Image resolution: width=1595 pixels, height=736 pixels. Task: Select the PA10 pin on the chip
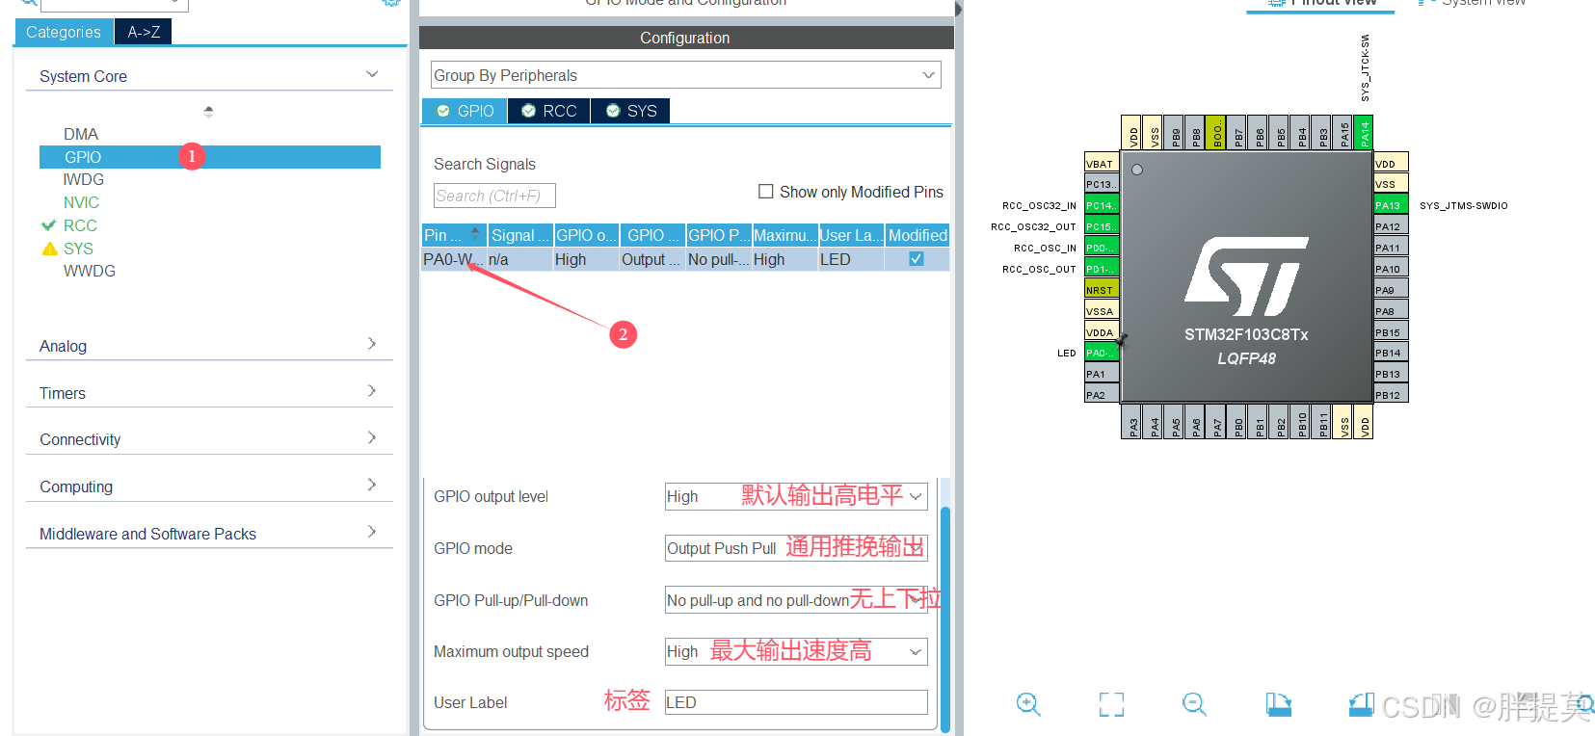pos(1391,269)
